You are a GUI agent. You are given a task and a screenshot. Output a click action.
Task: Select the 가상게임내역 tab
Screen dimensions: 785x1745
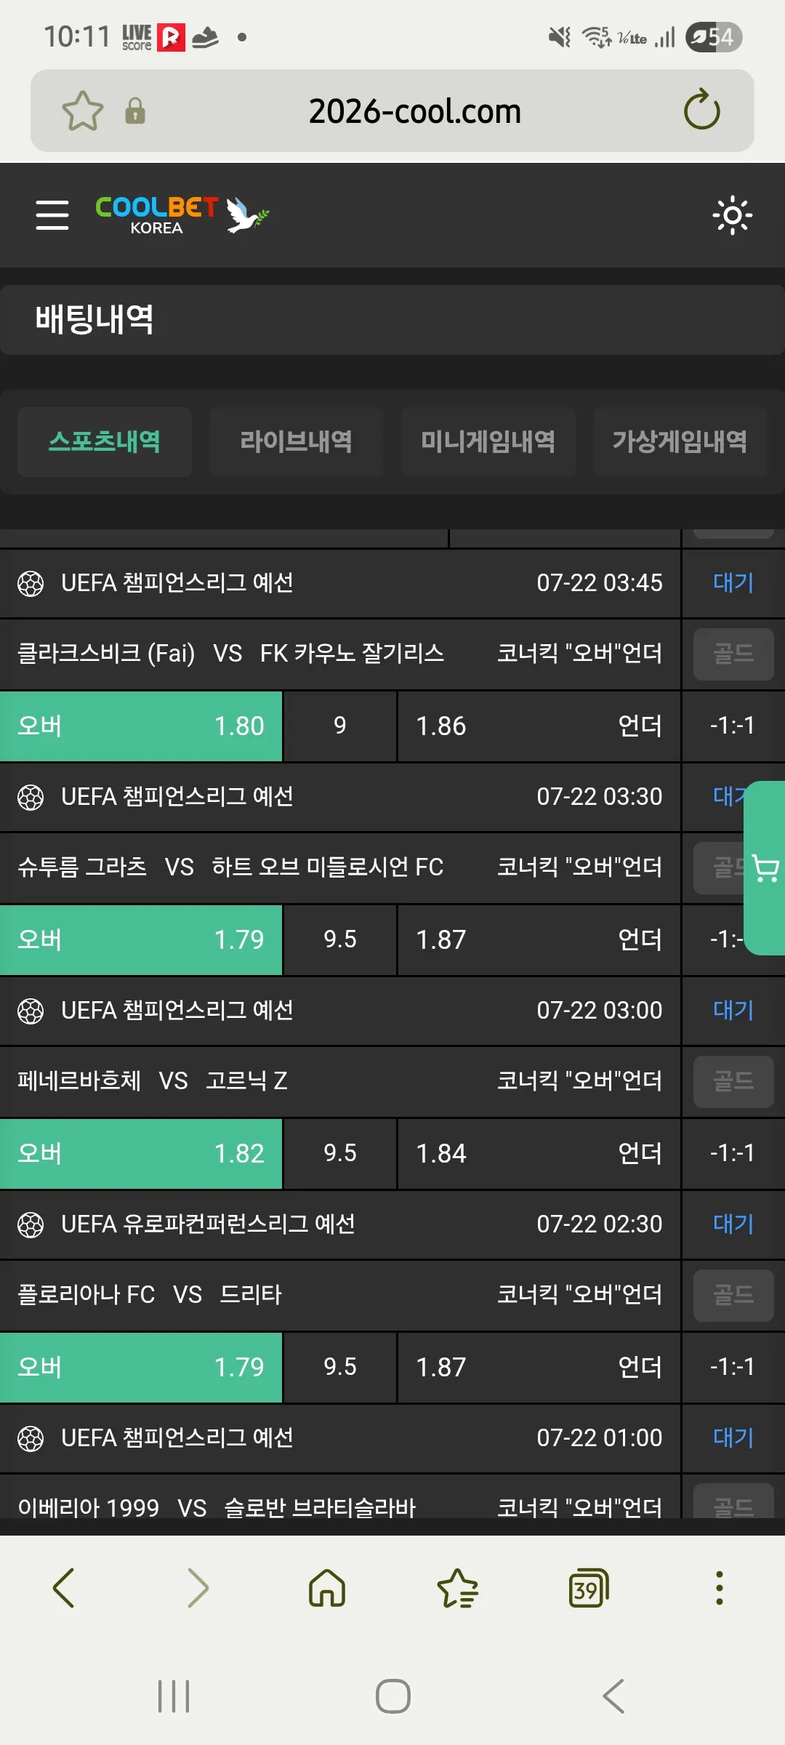tap(680, 441)
